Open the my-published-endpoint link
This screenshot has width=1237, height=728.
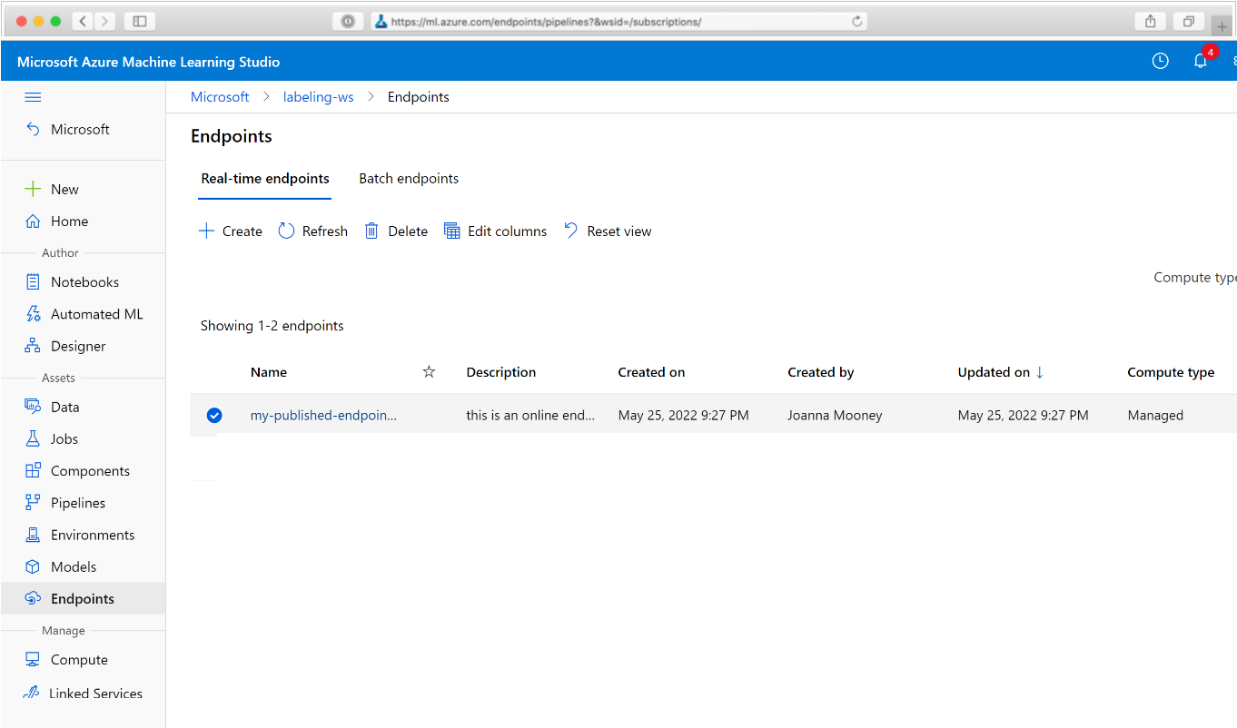(323, 416)
